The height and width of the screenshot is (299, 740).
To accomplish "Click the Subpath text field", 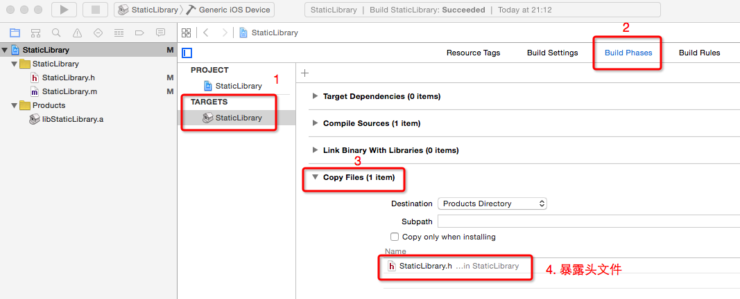I will [x=586, y=221].
